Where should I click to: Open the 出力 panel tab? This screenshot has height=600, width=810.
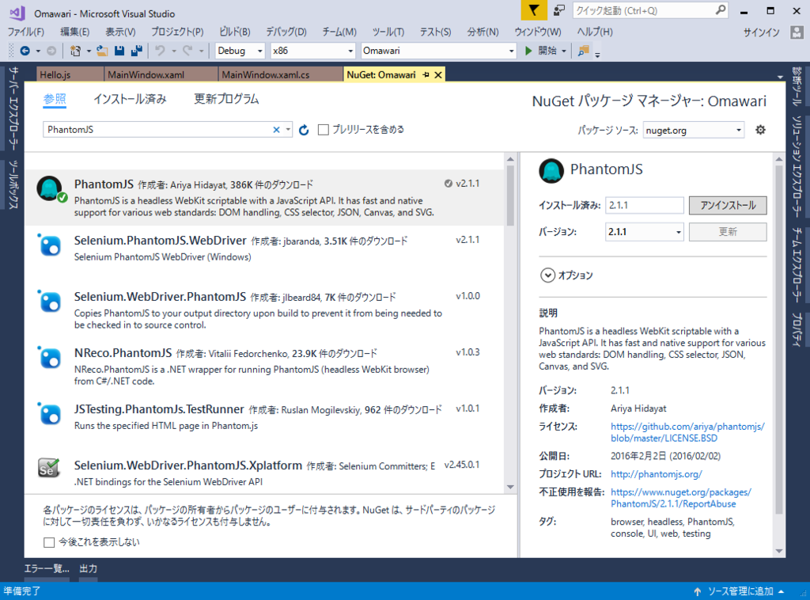[x=89, y=568]
